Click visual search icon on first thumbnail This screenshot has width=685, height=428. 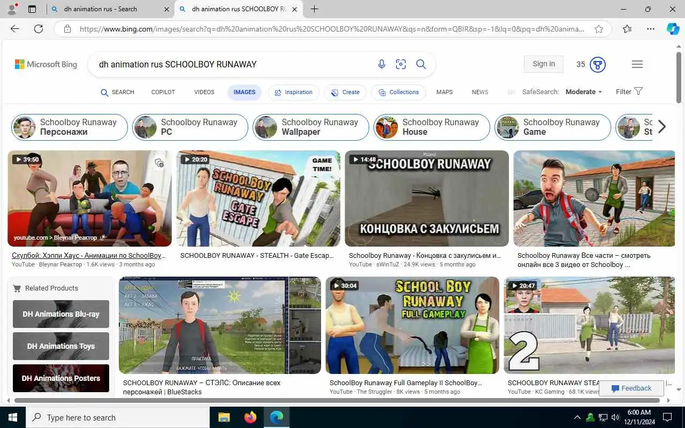coord(159,163)
